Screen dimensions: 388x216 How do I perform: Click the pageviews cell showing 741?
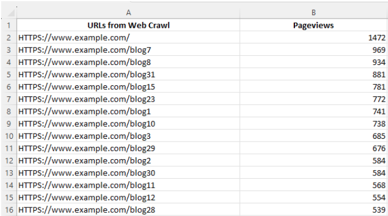point(314,111)
